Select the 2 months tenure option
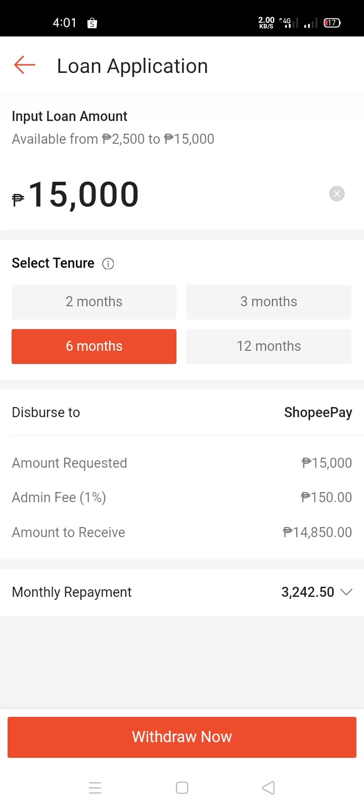Image resolution: width=364 pixels, height=810 pixels. coord(94,302)
